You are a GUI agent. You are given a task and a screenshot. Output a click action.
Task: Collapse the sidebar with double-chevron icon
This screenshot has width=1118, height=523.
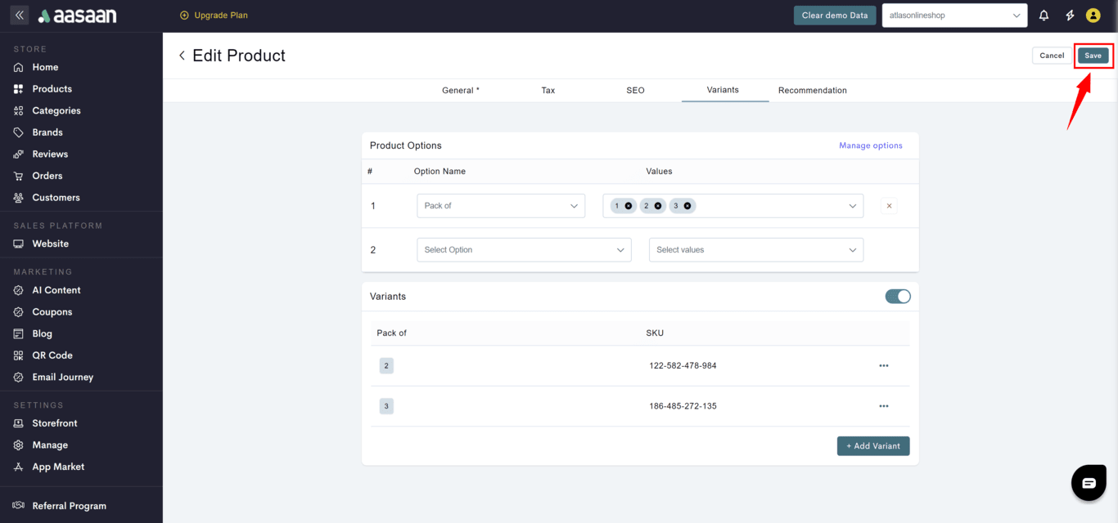(20, 16)
